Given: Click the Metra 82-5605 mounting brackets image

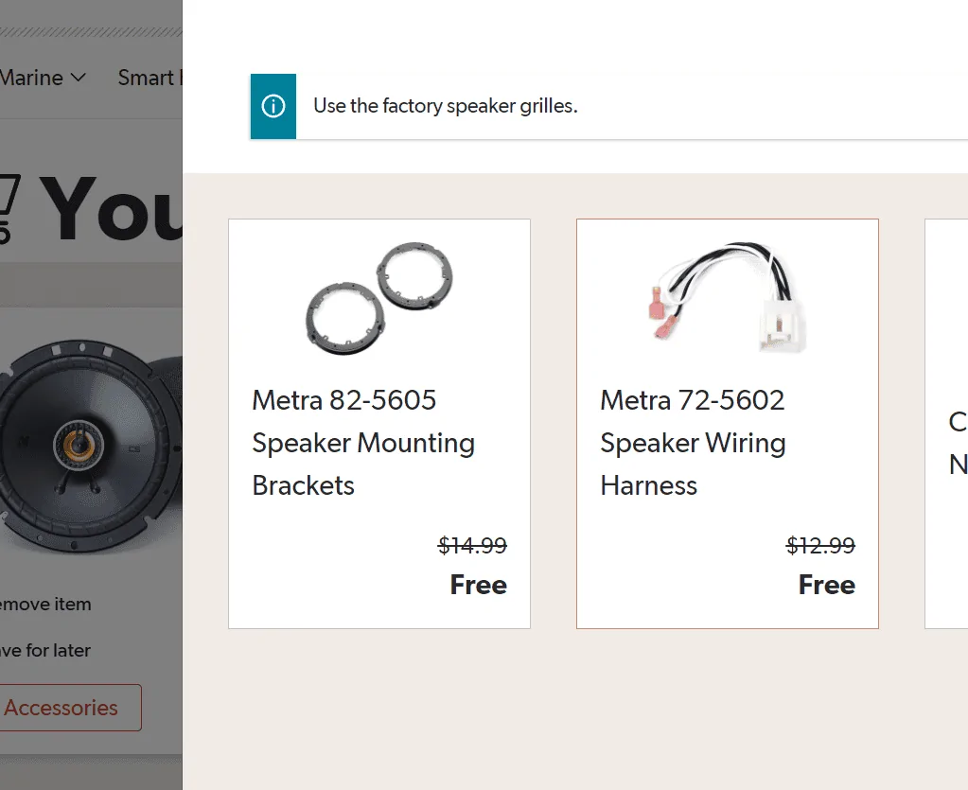Looking at the screenshot, I should point(379,299).
